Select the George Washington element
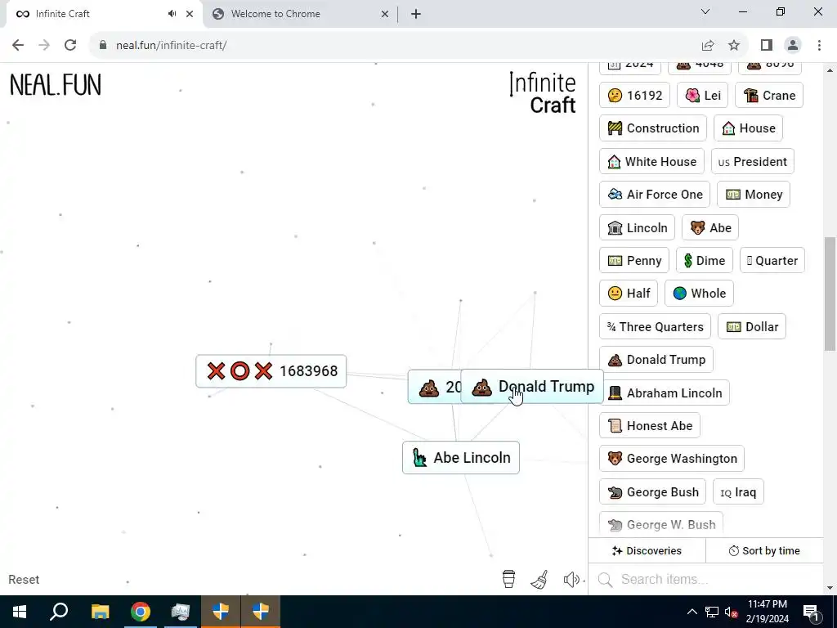Image resolution: width=837 pixels, height=628 pixels. pos(672,458)
